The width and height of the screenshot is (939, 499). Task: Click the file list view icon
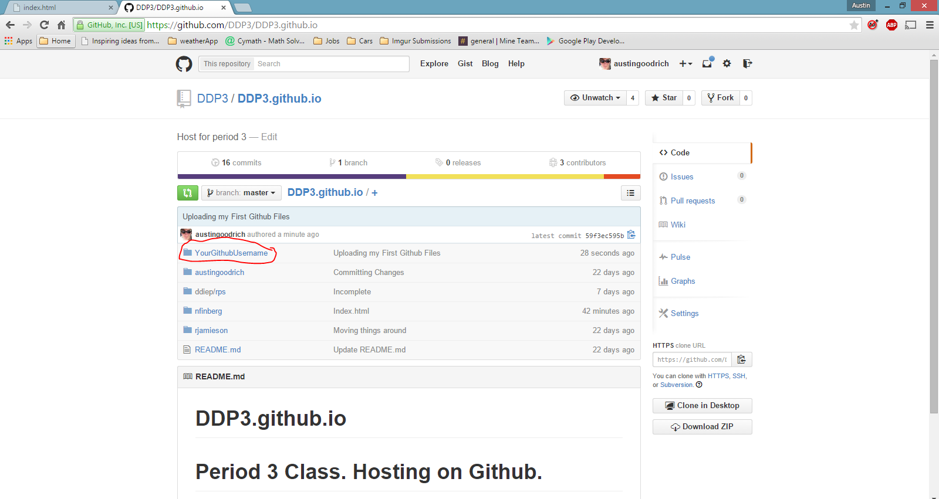click(630, 193)
